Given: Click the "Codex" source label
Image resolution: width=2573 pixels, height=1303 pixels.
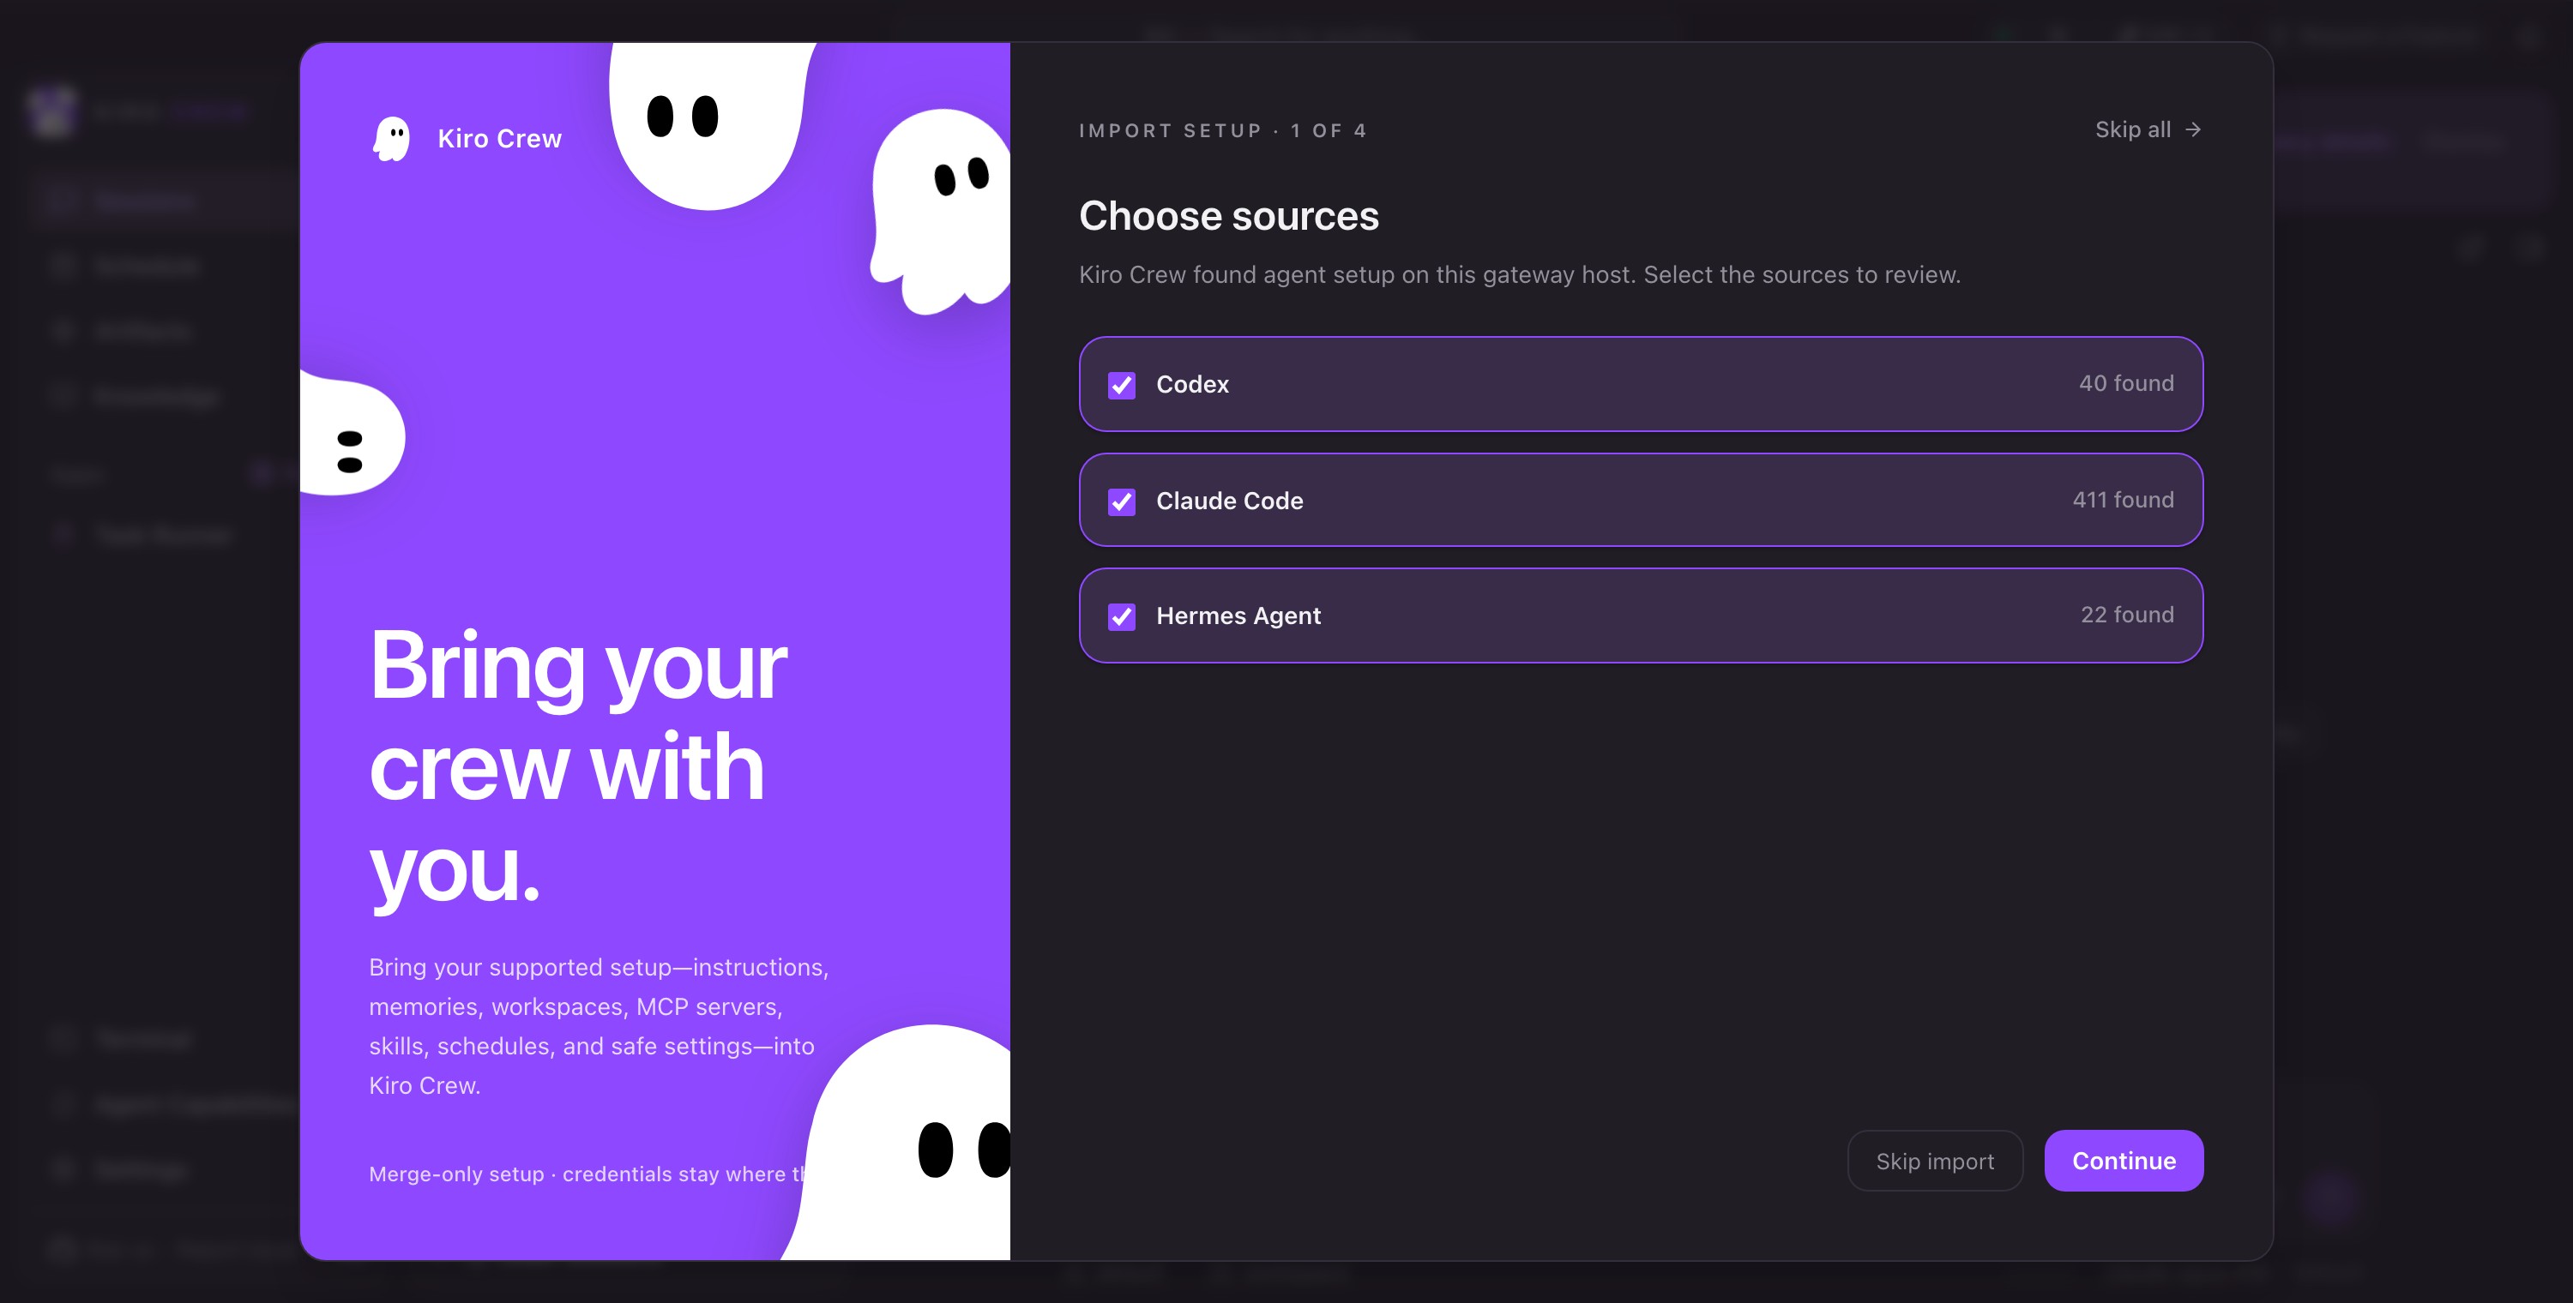Looking at the screenshot, I should click(x=1193, y=384).
